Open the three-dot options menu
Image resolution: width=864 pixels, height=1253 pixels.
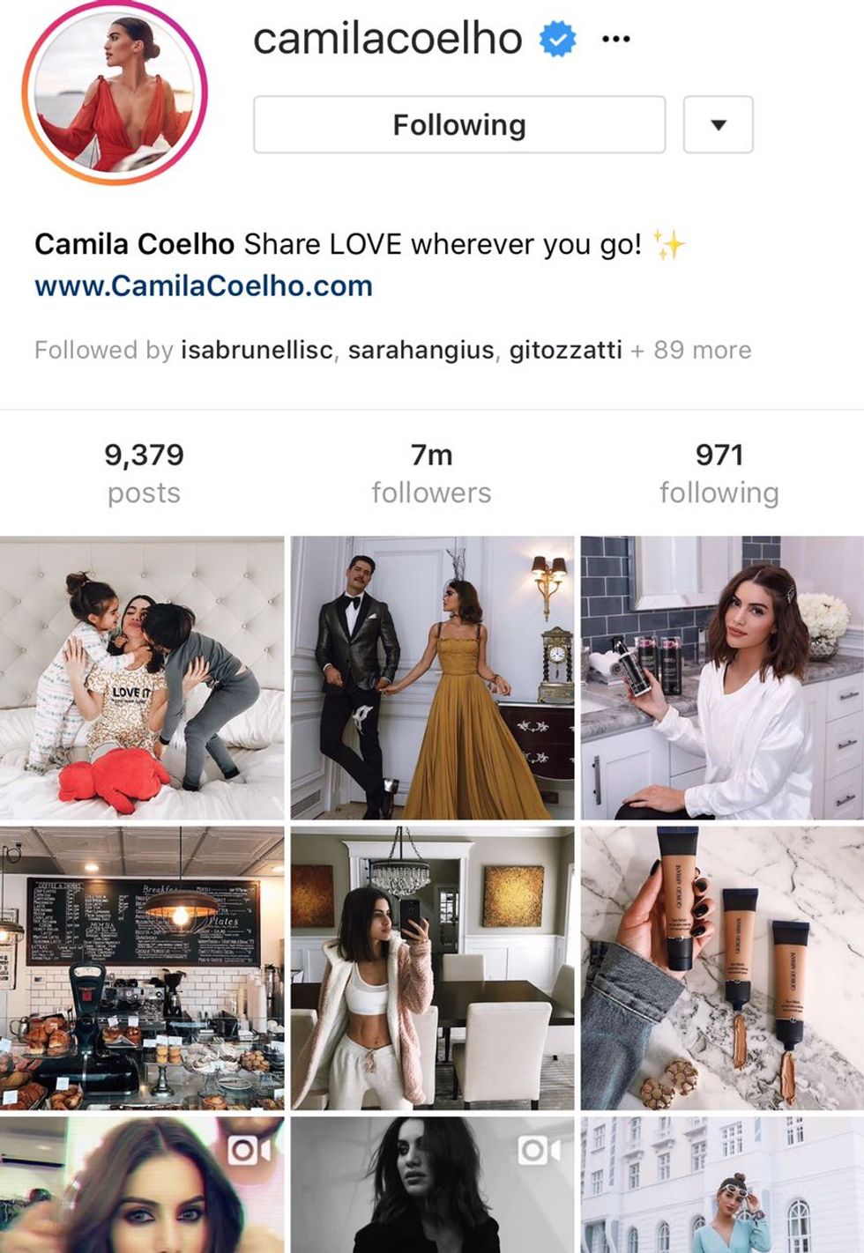[615, 39]
